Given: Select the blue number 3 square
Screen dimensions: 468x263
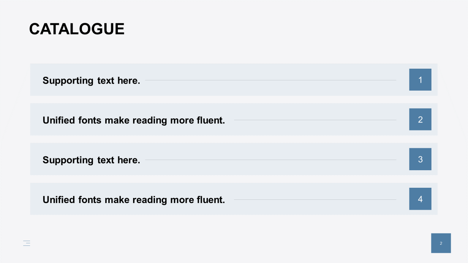Looking at the screenshot, I should click(x=420, y=159).
